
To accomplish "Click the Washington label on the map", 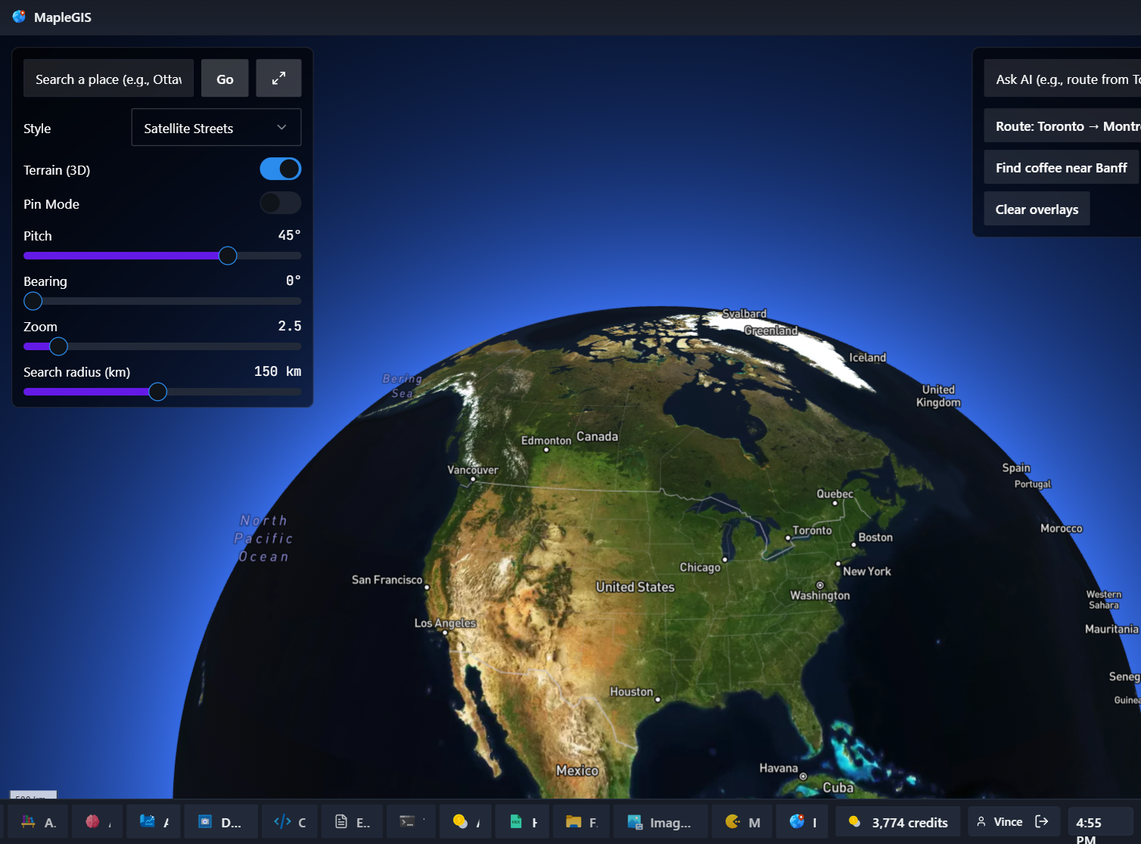I will coord(819,595).
